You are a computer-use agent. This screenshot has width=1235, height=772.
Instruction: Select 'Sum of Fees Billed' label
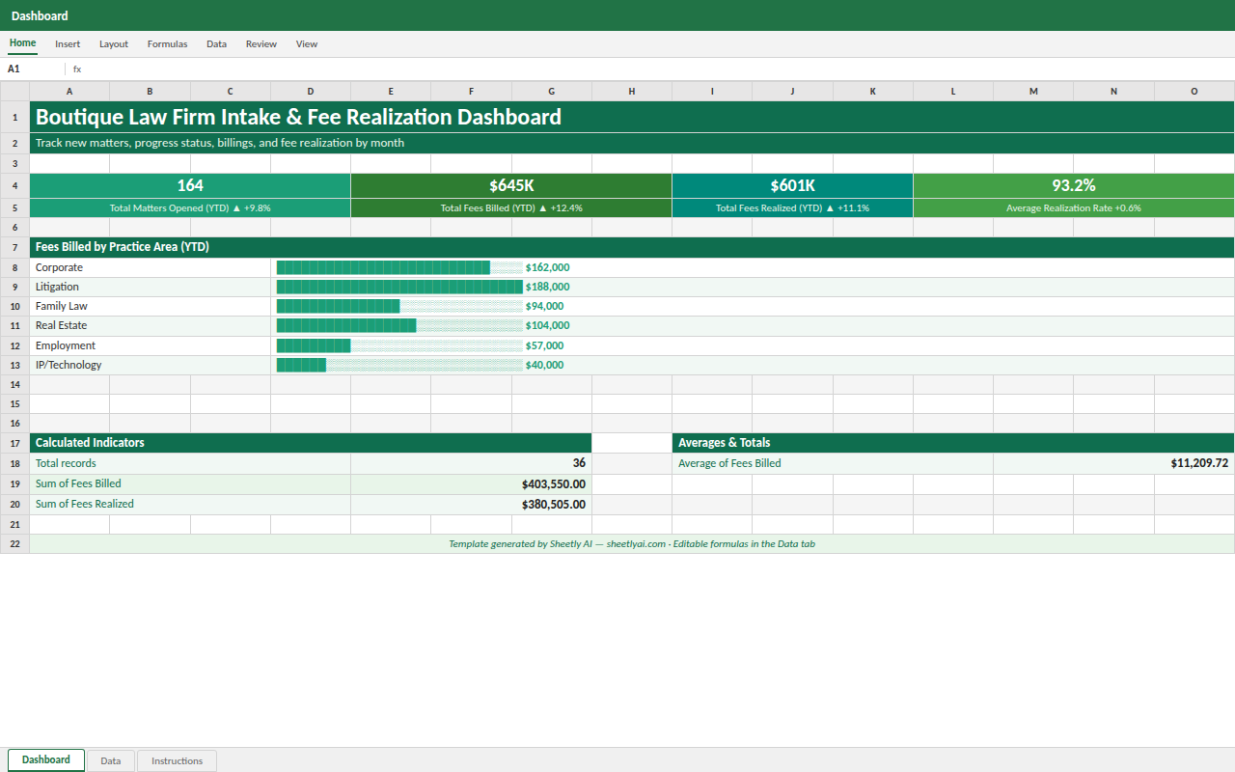190,483
